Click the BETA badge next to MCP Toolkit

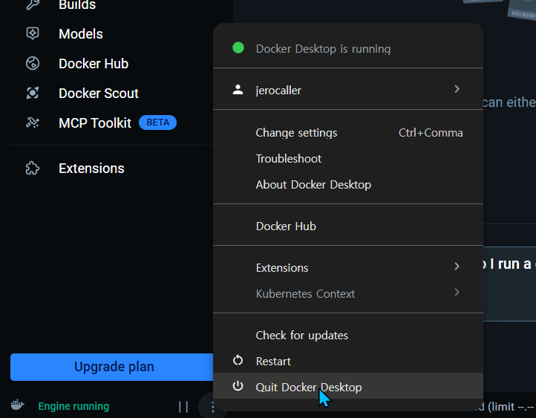coord(157,123)
